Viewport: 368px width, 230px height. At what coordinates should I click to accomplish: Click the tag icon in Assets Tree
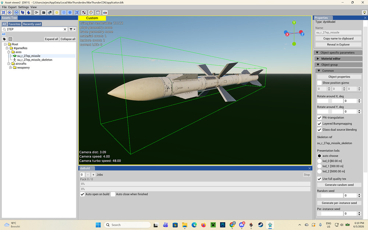click(4, 39)
